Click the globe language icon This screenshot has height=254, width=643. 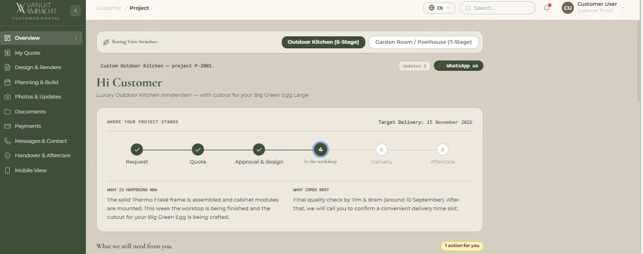click(432, 8)
